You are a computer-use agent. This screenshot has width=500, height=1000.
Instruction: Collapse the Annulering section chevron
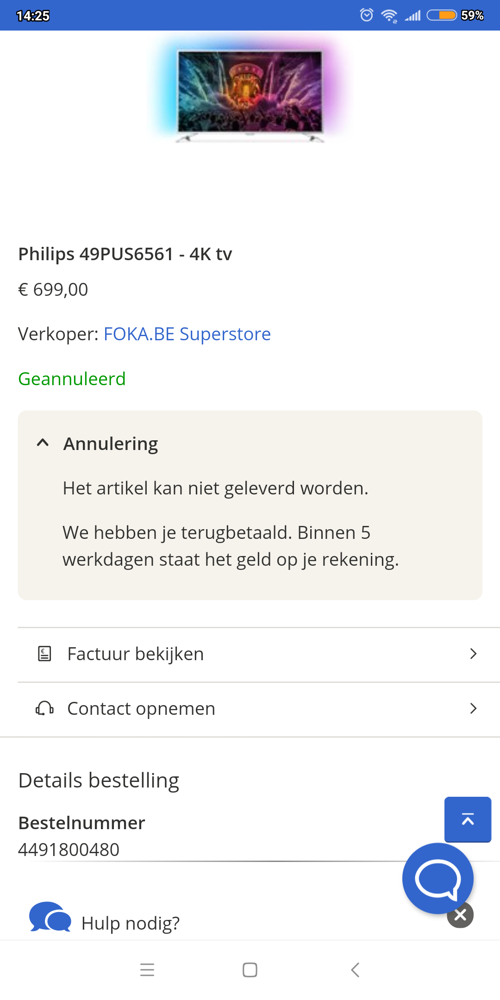[x=43, y=443]
